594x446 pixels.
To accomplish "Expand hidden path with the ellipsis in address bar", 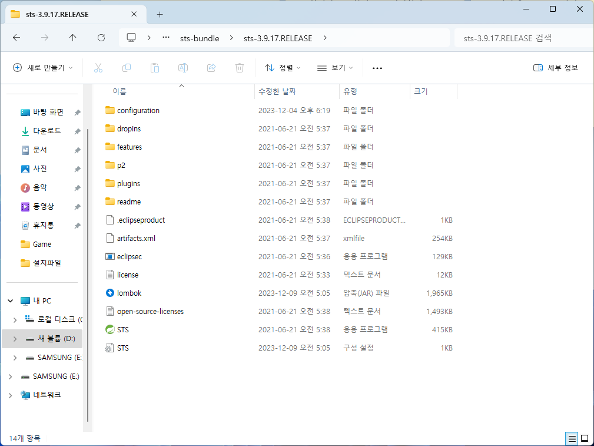I will pos(165,38).
